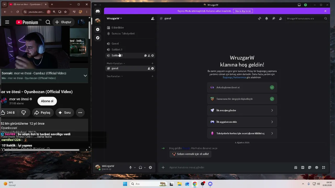Open Discord inbox icon in title bar

(x=299, y=5)
